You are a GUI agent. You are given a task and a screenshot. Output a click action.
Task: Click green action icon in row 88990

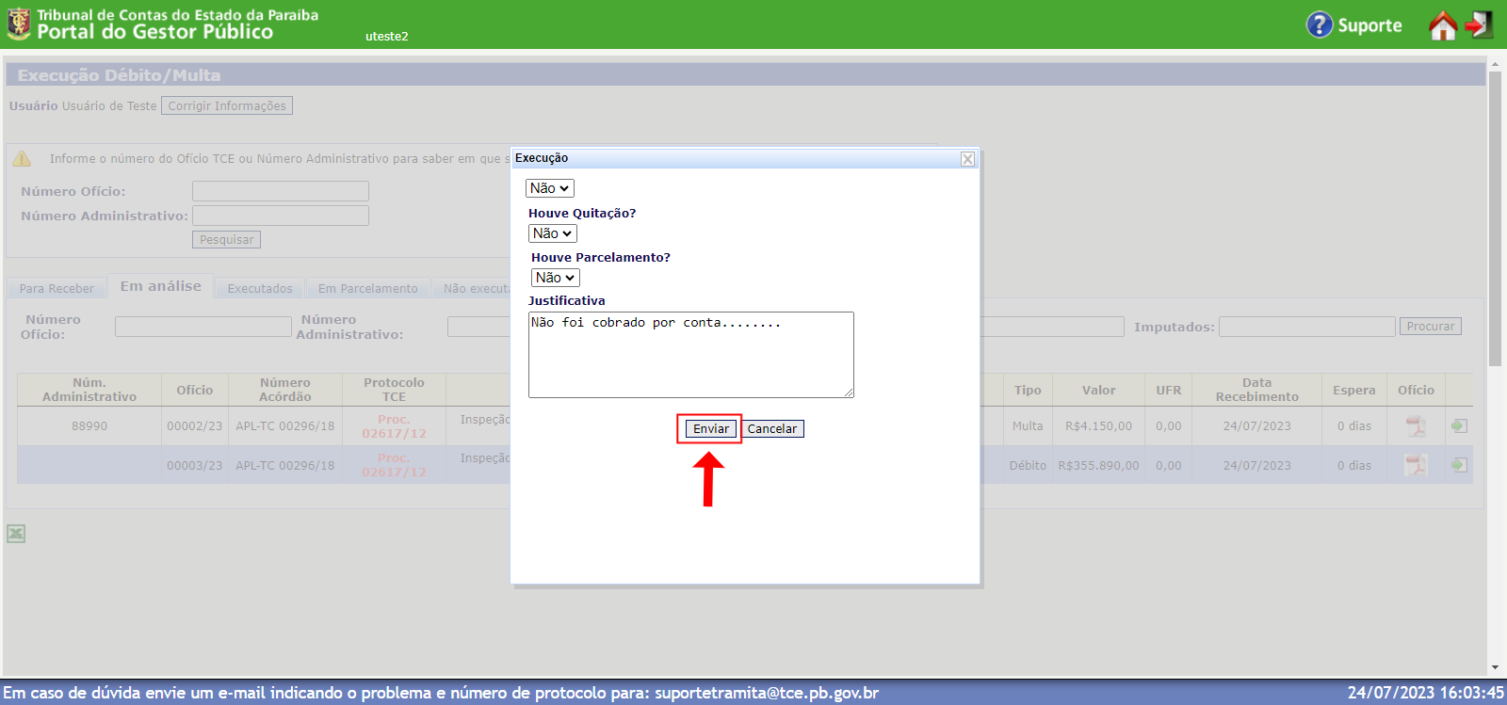1459,426
